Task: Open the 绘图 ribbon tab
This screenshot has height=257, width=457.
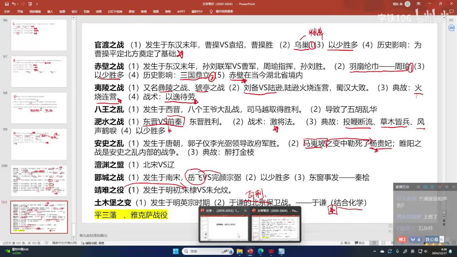Action: click(62, 11)
